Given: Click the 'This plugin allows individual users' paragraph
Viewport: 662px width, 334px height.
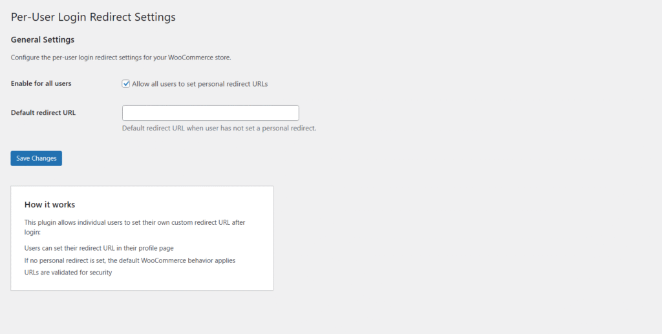Looking at the screenshot, I should [134, 223].
